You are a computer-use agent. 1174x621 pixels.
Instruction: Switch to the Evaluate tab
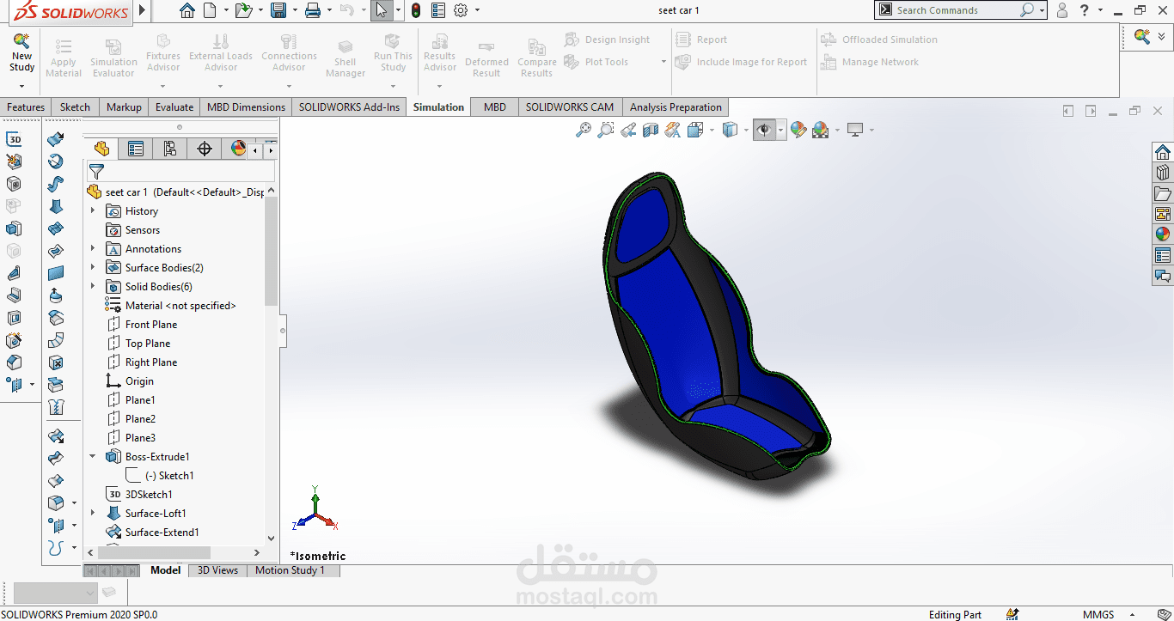tap(174, 107)
